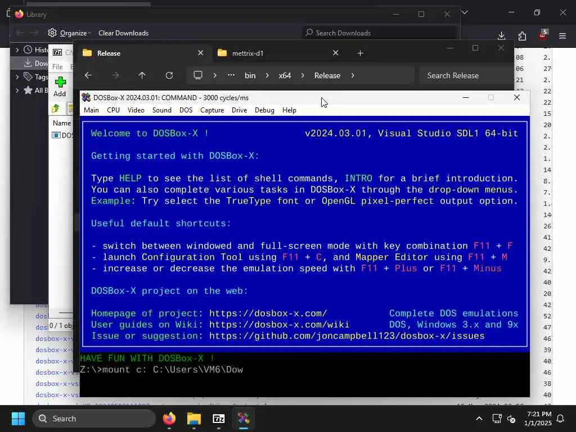This screenshot has height=432, width=576.
Task: Focus the Search Downloads field
Action: tap(379, 33)
